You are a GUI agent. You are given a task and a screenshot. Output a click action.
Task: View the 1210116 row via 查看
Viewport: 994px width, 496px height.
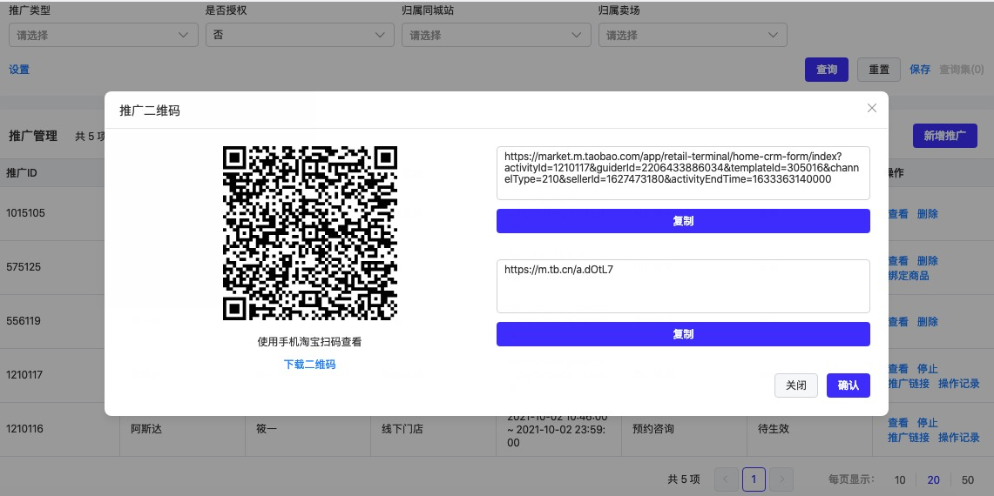click(x=898, y=423)
